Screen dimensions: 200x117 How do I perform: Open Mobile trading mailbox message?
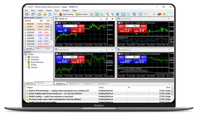pyautogui.click(x=98, y=97)
